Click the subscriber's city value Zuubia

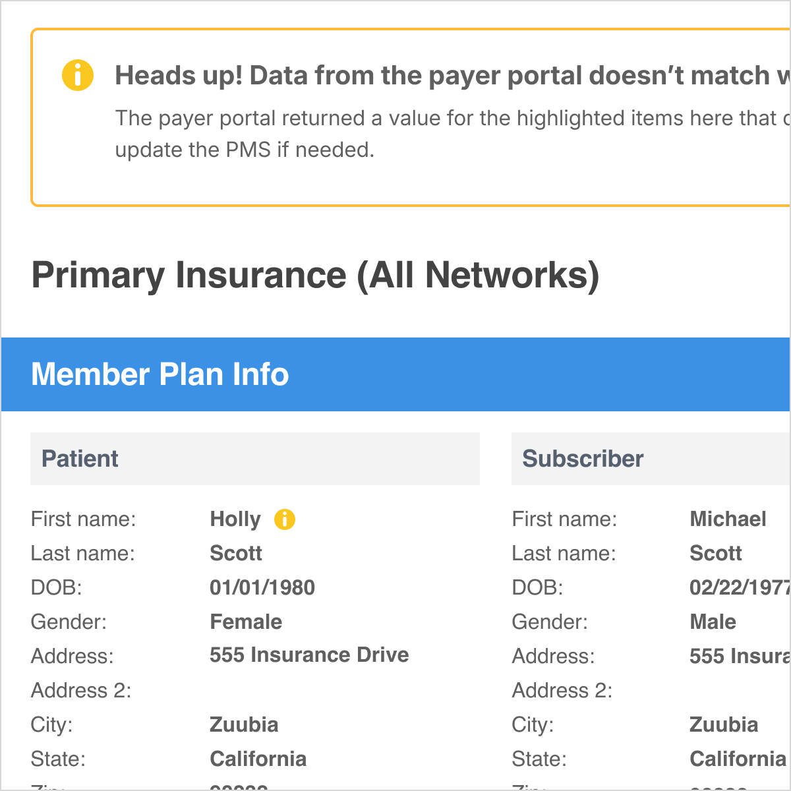point(724,724)
